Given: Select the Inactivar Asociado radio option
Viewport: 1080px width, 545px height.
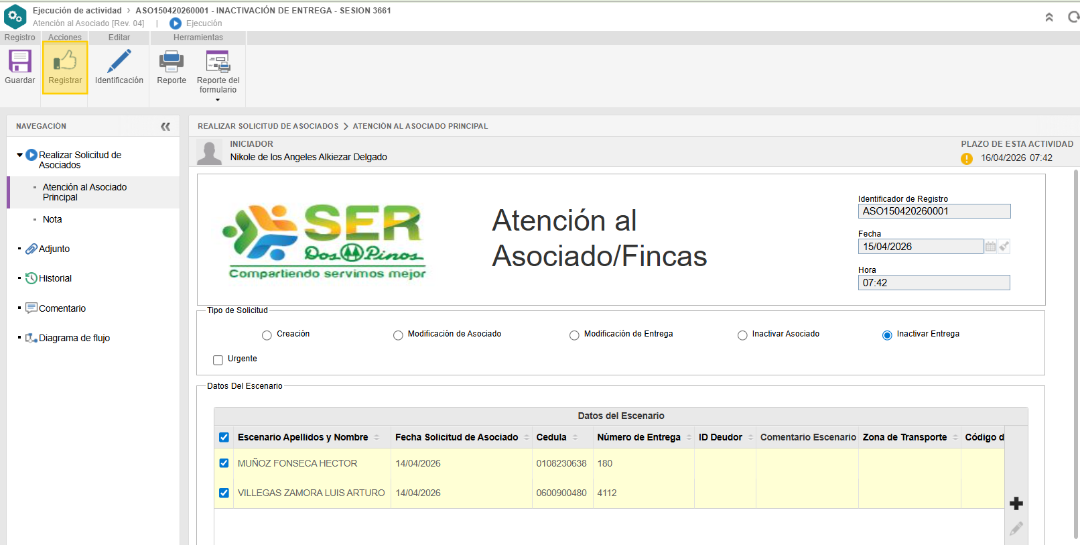Looking at the screenshot, I should tap(742, 335).
